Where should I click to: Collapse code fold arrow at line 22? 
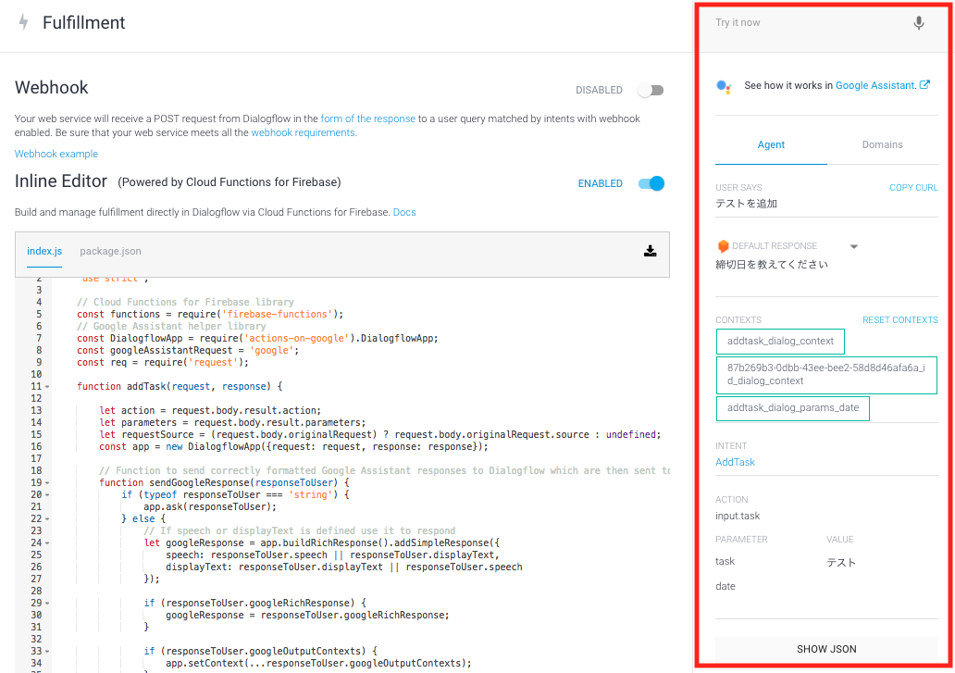click(x=47, y=519)
